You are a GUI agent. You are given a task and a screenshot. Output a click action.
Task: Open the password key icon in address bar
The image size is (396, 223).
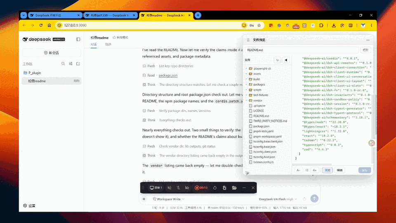(252, 25)
